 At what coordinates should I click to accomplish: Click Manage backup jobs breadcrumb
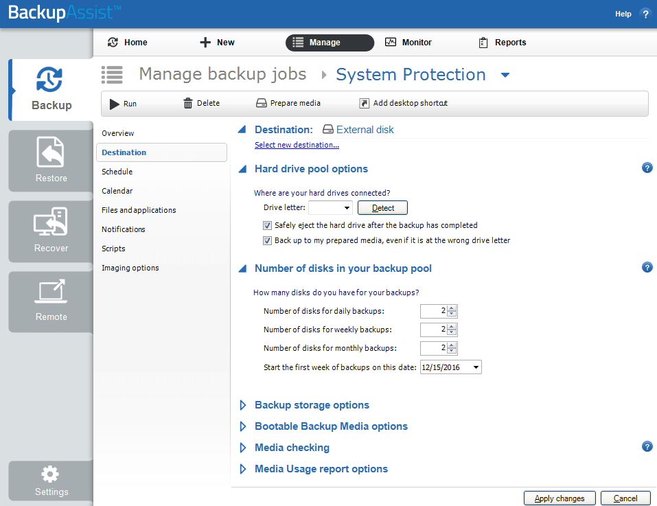[x=222, y=74]
